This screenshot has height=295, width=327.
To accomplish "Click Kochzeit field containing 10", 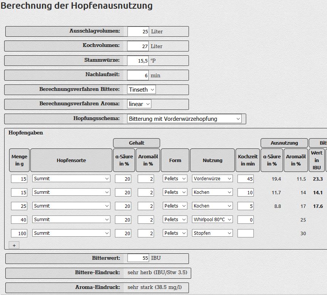I will tap(245, 192).
